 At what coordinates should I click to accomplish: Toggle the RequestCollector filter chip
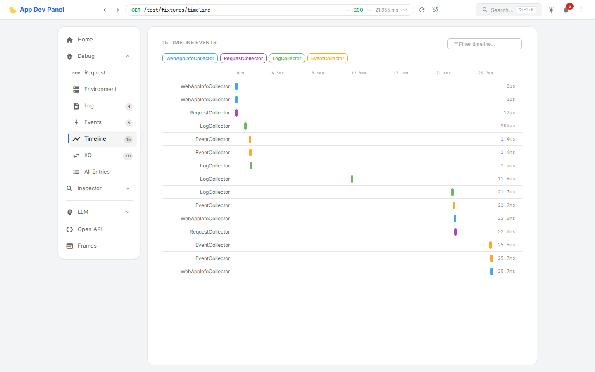click(243, 58)
